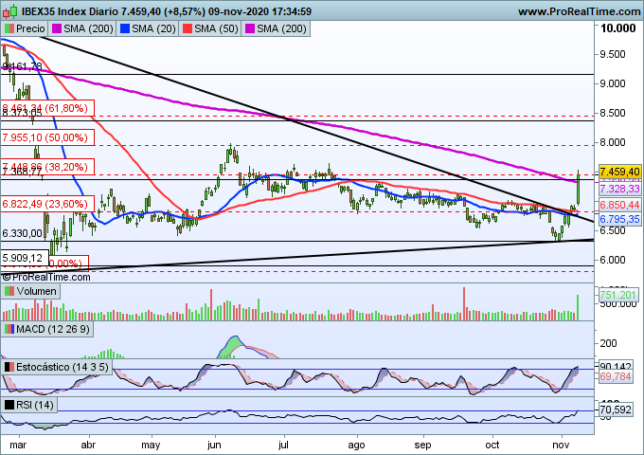This screenshot has height=455, width=644.
Task: Open the Precio legend label
Action: tap(30, 29)
